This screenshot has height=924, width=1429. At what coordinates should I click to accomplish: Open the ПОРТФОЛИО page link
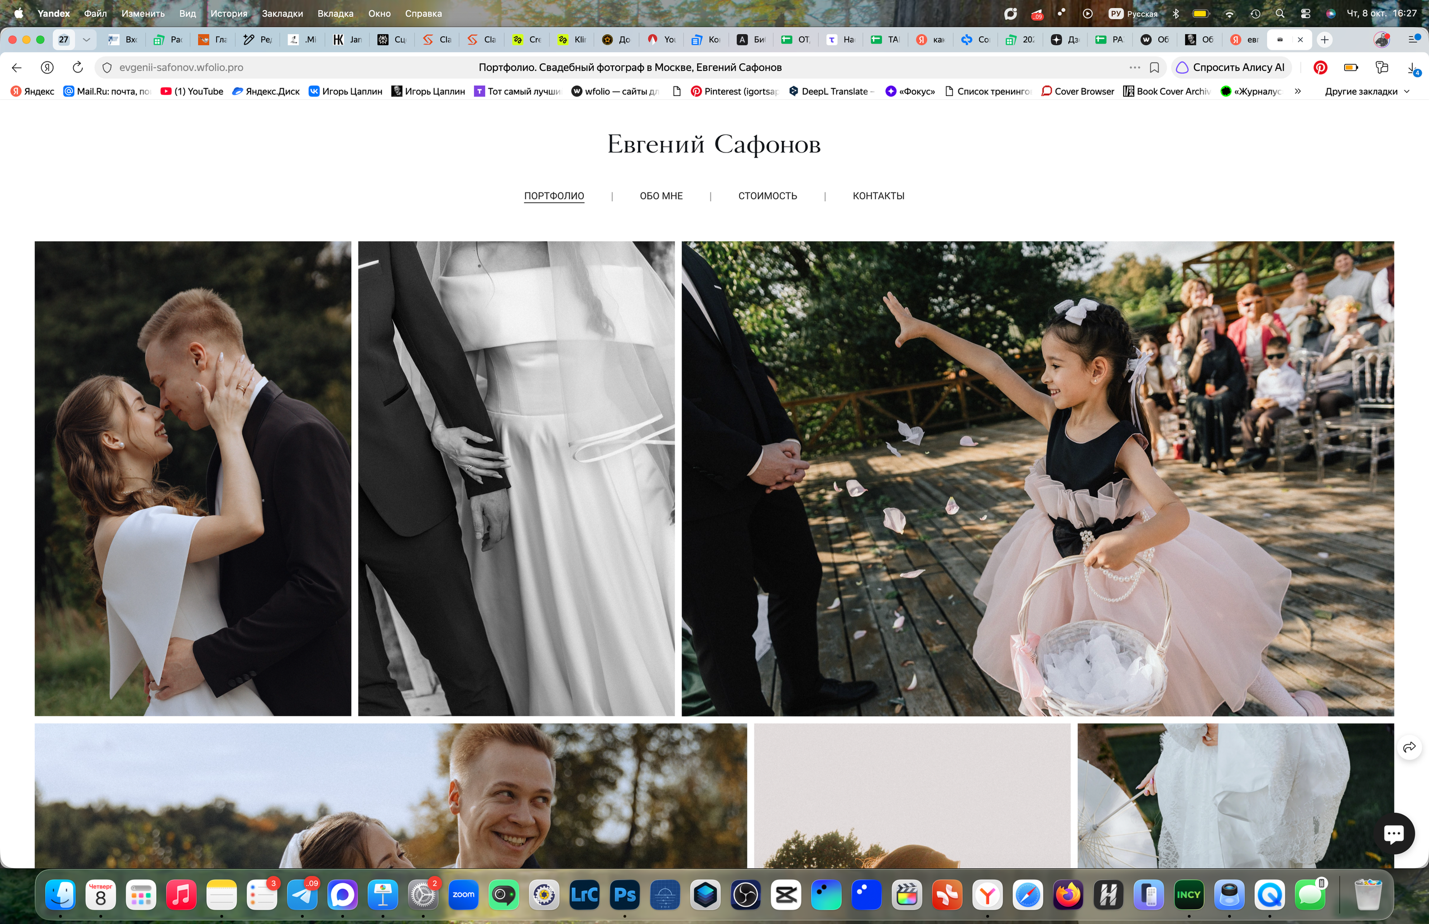point(554,195)
